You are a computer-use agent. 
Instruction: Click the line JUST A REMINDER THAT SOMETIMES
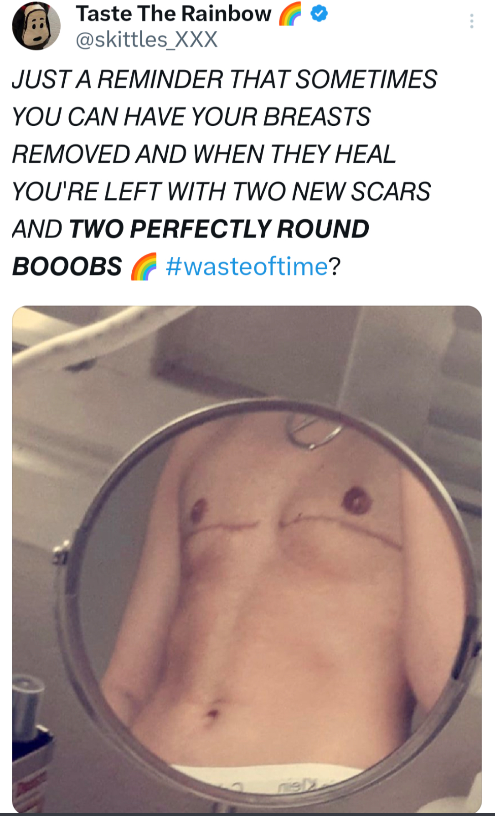pos(224,79)
